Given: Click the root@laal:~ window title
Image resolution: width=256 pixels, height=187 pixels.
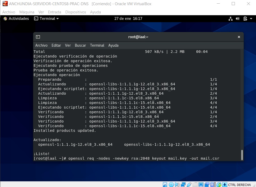Looking at the screenshot, I should 138,37.
